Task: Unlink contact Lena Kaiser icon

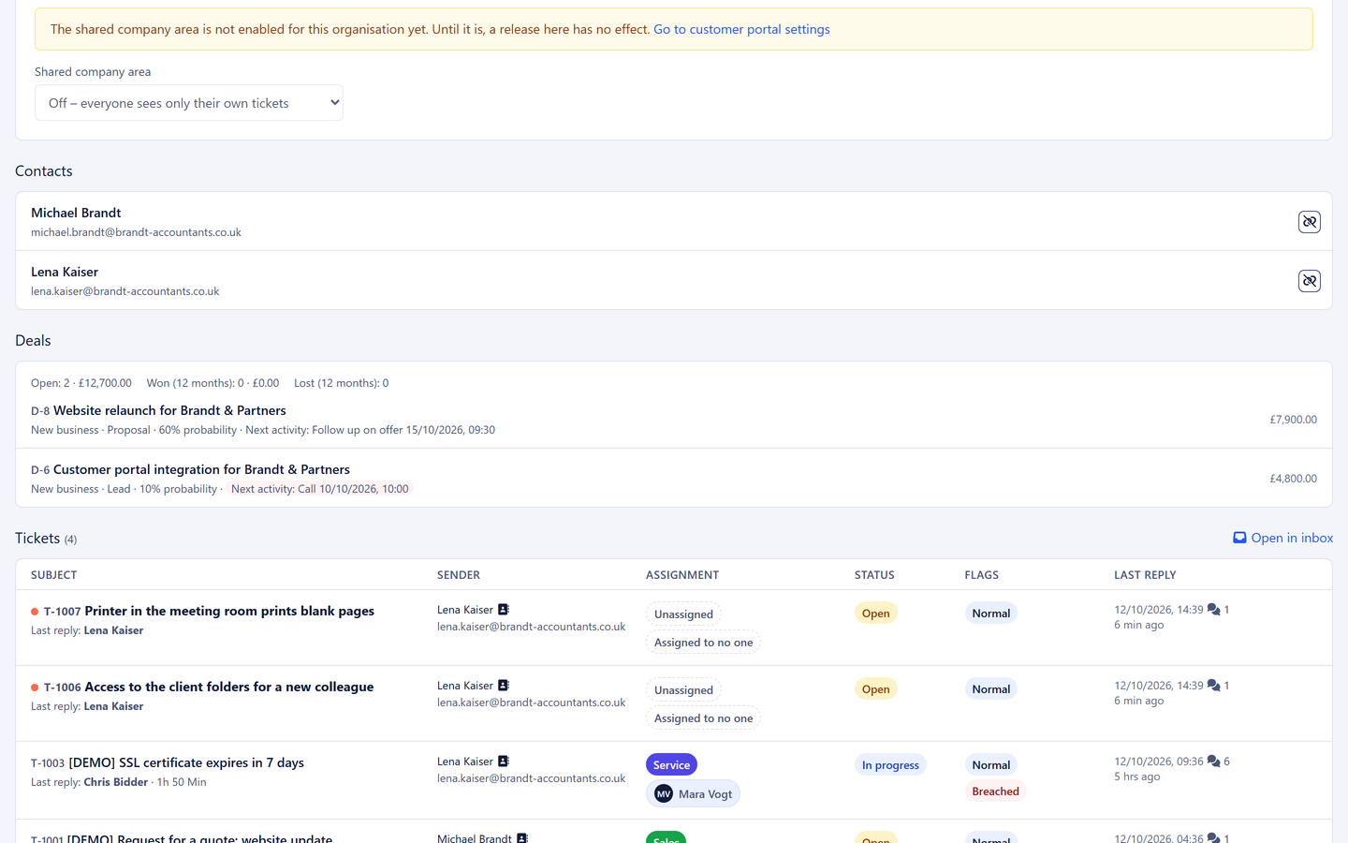Action: pyautogui.click(x=1309, y=281)
